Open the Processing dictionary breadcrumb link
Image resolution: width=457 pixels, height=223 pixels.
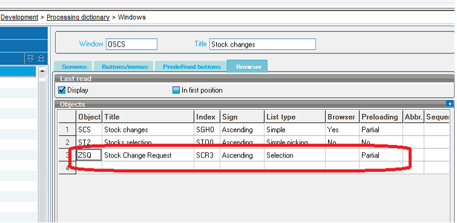click(78, 17)
